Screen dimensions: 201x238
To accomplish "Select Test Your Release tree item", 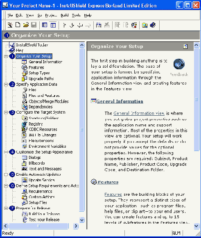I will tap(44, 220).
